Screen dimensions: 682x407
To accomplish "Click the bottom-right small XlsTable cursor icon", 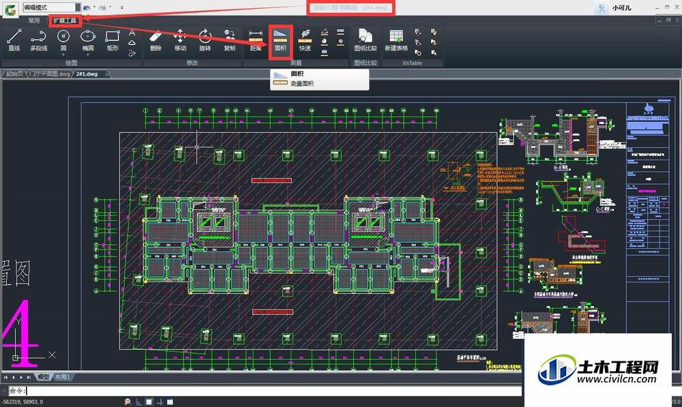I will point(434,53).
